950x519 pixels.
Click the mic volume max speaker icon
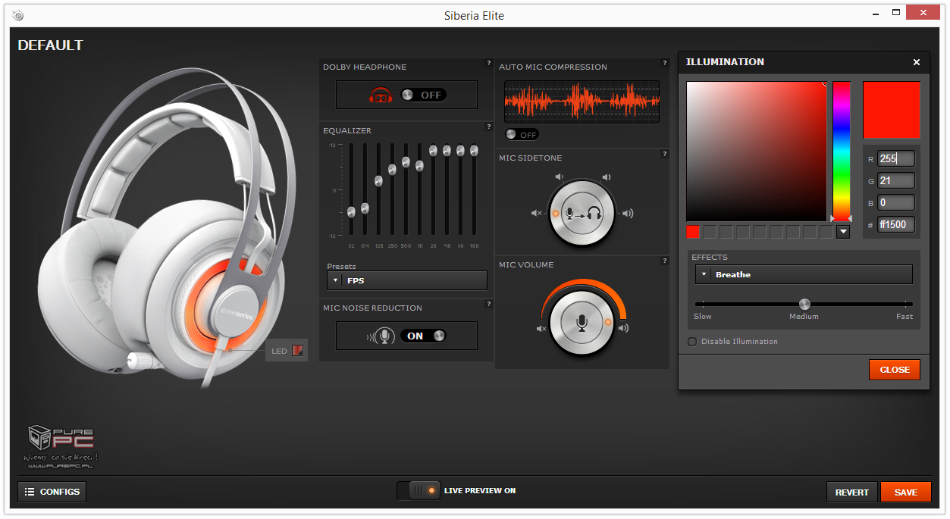click(x=624, y=328)
